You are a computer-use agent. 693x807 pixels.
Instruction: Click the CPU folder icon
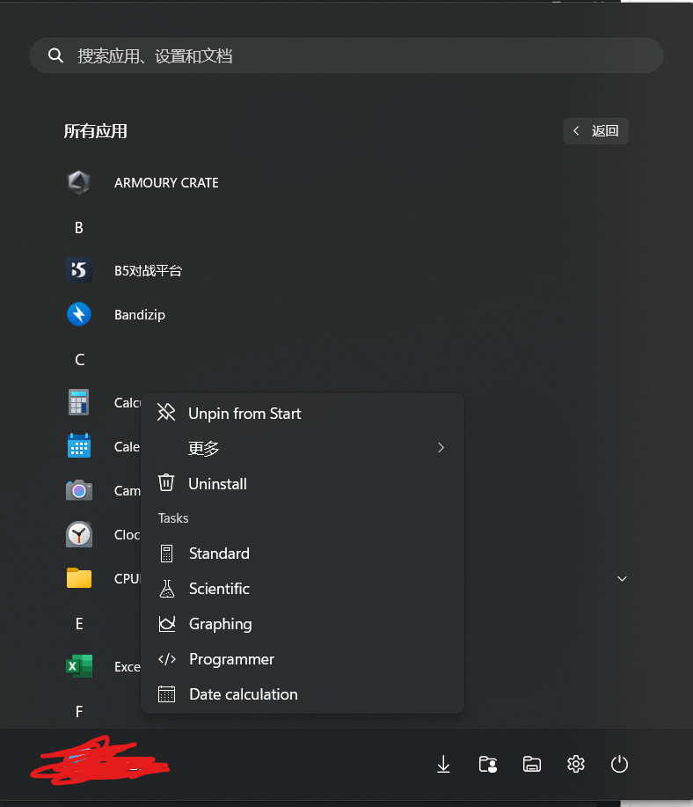(x=79, y=578)
